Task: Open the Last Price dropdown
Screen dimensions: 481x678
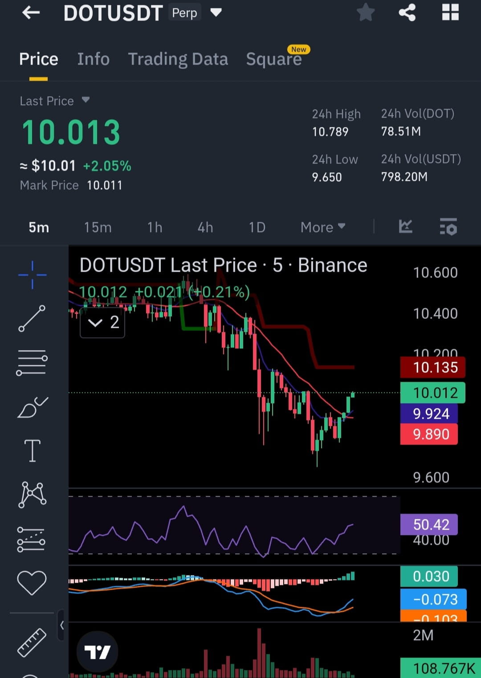Action: tap(54, 101)
